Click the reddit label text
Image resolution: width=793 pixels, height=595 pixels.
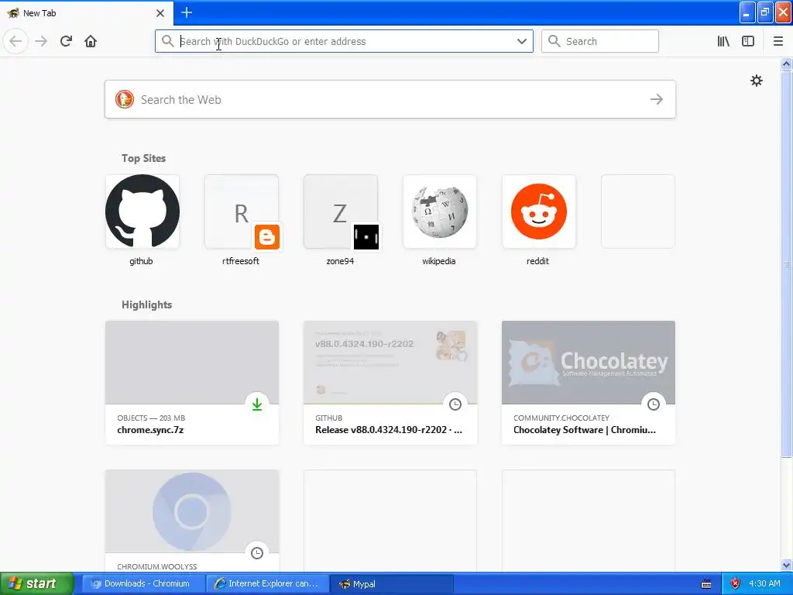(x=537, y=261)
